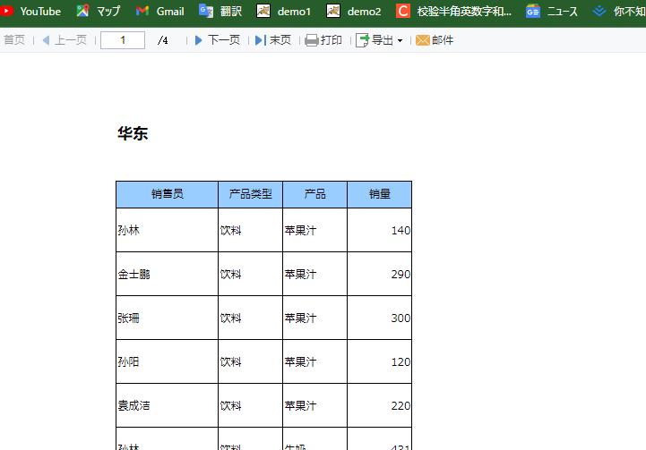
Task: Jump to 末页 last page
Action: (x=273, y=40)
